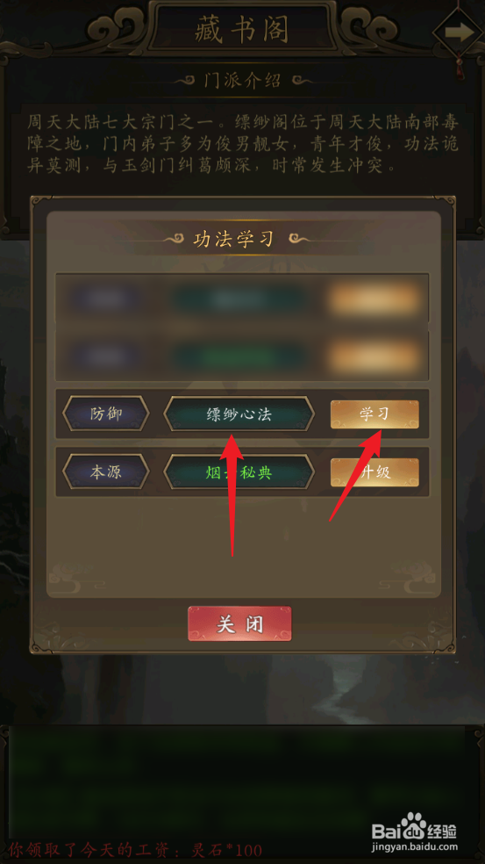Click the 升级 button in 本源 row

(x=374, y=472)
